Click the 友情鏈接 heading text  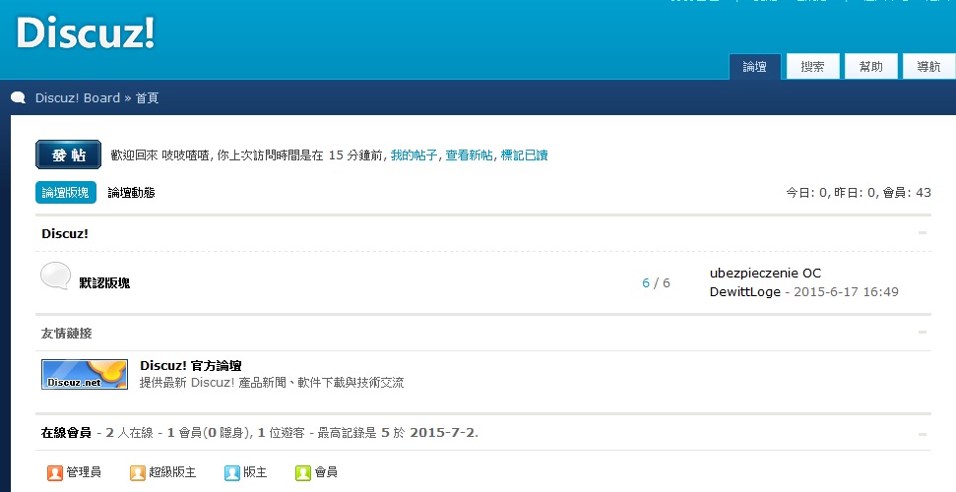pyautogui.click(x=66, y=334)
